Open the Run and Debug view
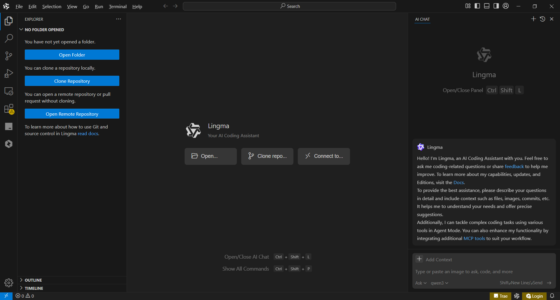 pos(9,73)
